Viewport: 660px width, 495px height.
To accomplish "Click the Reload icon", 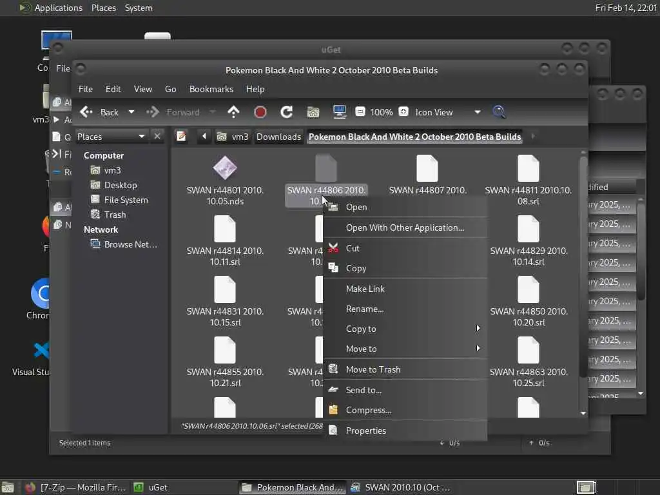I will click(x=287, y=112).
